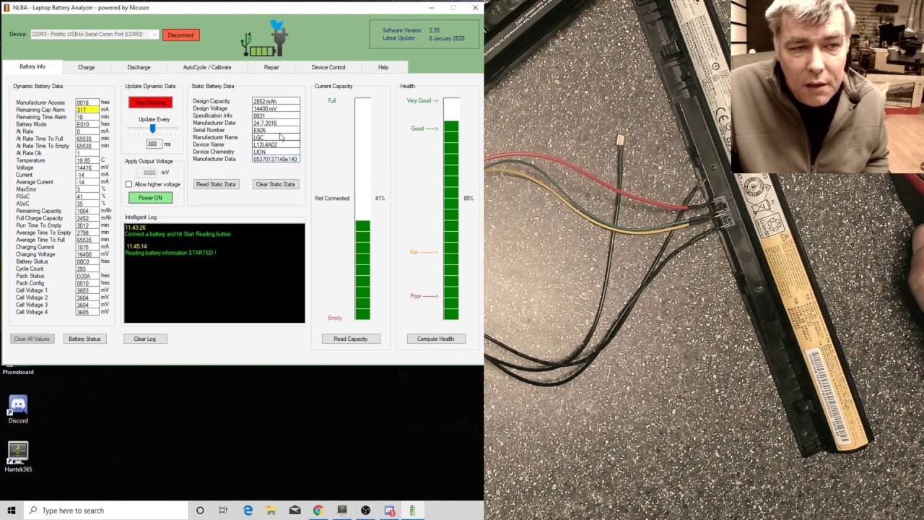
Task: Open Discord with notification badge in taskbar
Action: 390,511
